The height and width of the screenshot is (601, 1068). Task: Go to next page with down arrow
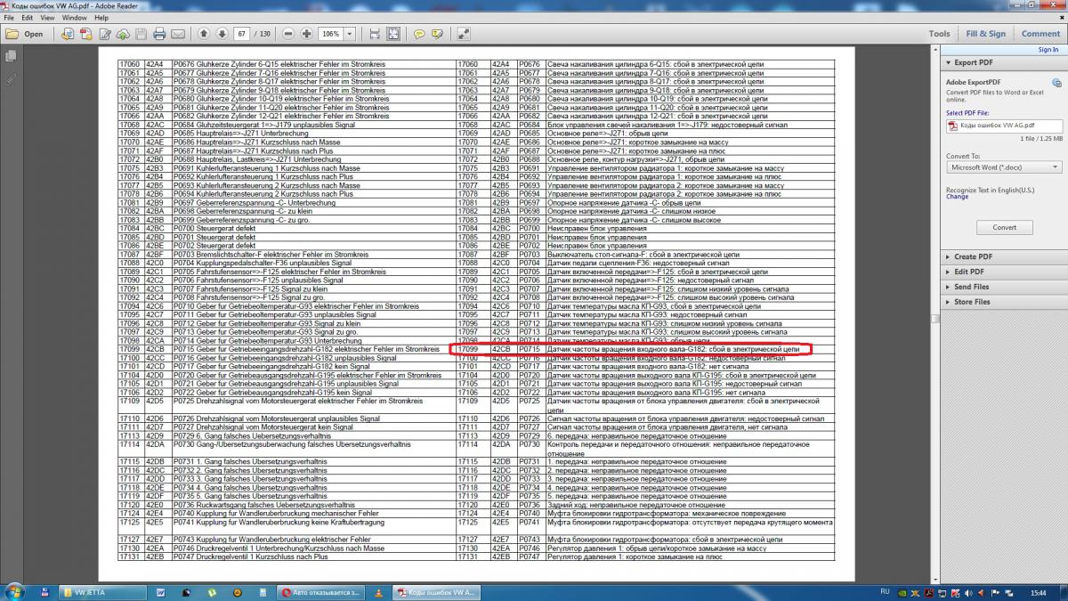coord(222,34)
